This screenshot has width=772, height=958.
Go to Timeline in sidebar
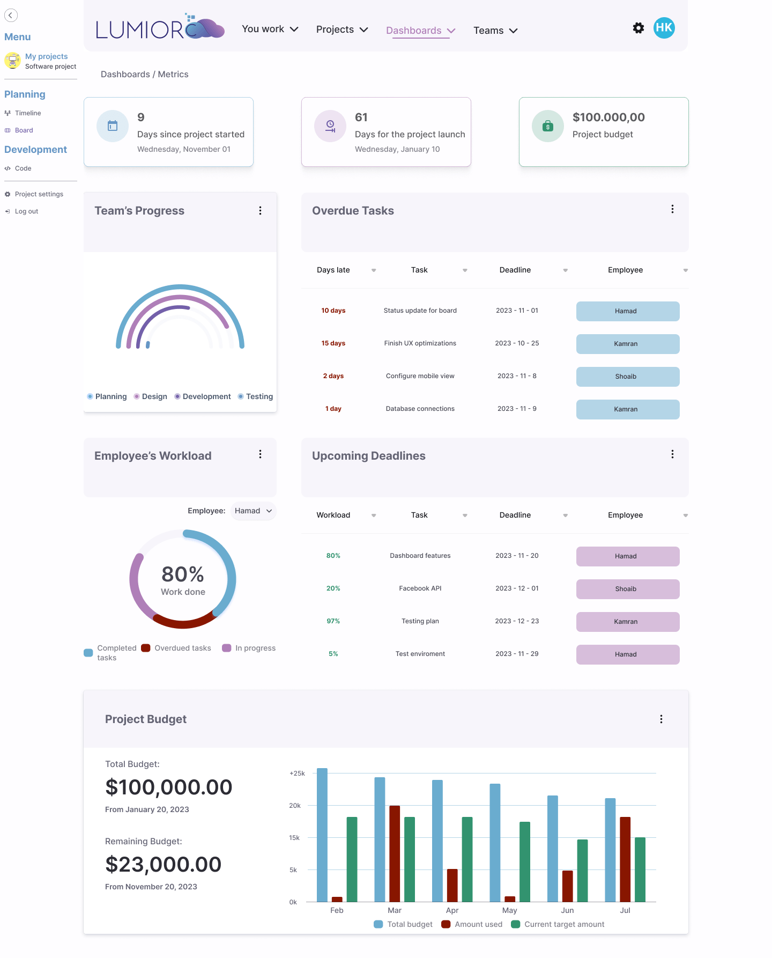(x=27, y=113)
